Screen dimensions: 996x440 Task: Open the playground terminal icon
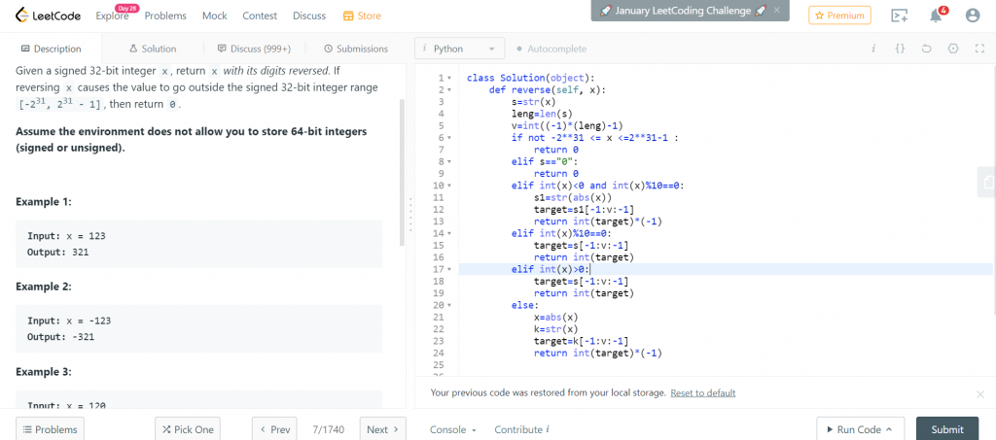click(900, 16)
